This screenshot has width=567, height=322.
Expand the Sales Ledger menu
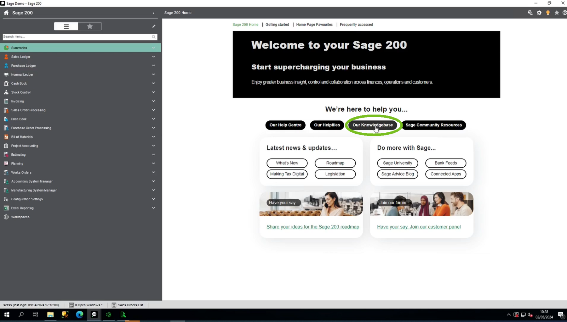coord(21,57)
